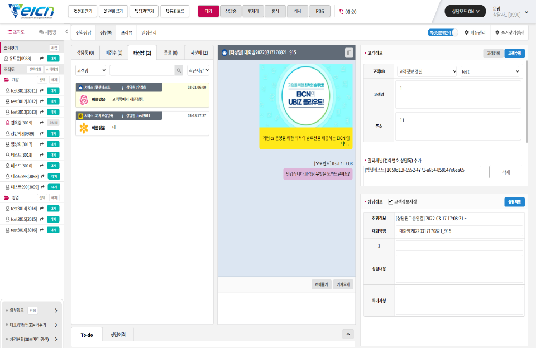Click the 삭제 button

coord(506,172)
